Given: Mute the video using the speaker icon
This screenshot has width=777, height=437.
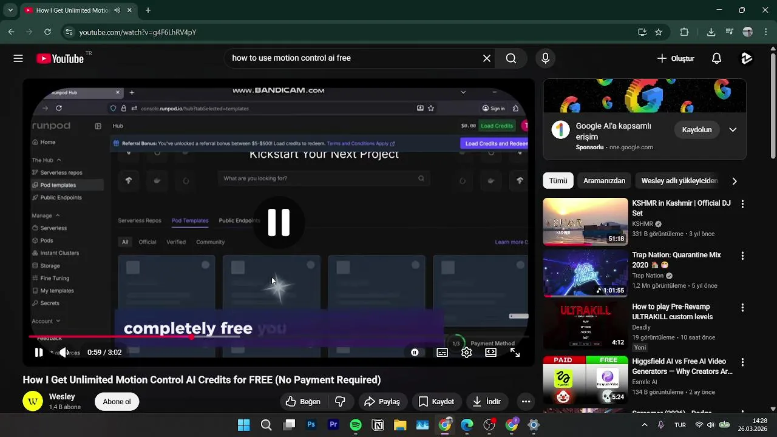Looking at the screenshot, I should pos(63,352).
